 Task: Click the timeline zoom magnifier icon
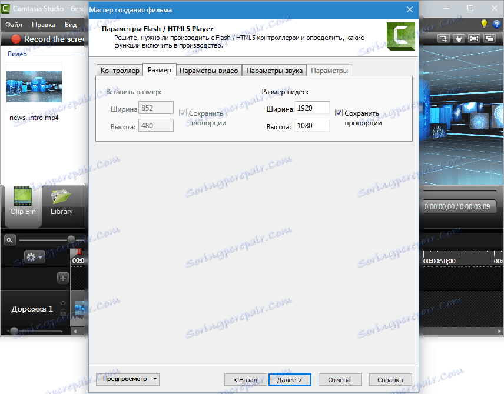click(9, 240)
